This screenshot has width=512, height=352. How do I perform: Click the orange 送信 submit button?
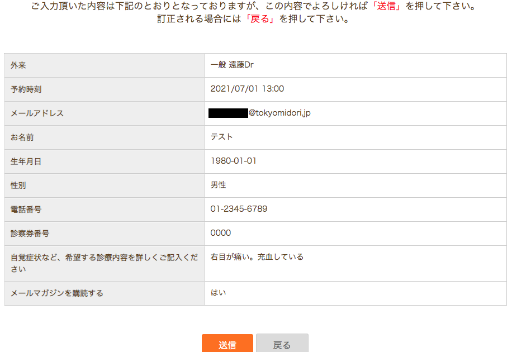(227, 343)
